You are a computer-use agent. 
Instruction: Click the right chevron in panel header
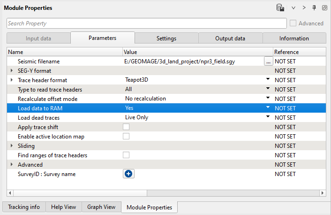click(304, 8)
